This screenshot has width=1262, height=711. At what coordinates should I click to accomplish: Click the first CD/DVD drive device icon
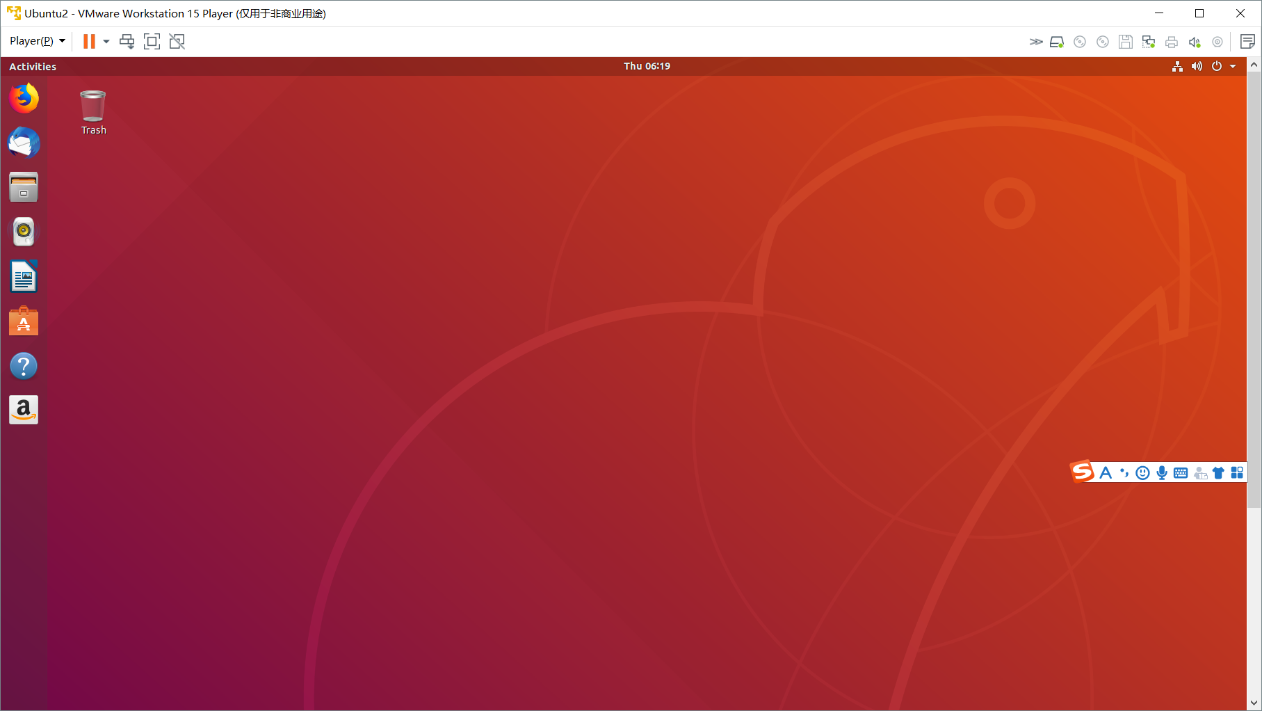(x=1080, y=42)
